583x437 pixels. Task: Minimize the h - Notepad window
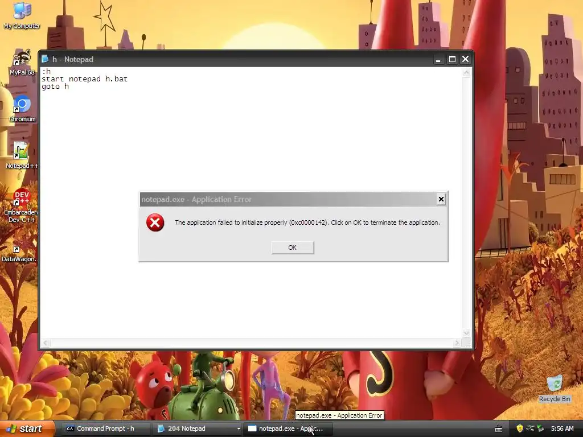point(438,59)
